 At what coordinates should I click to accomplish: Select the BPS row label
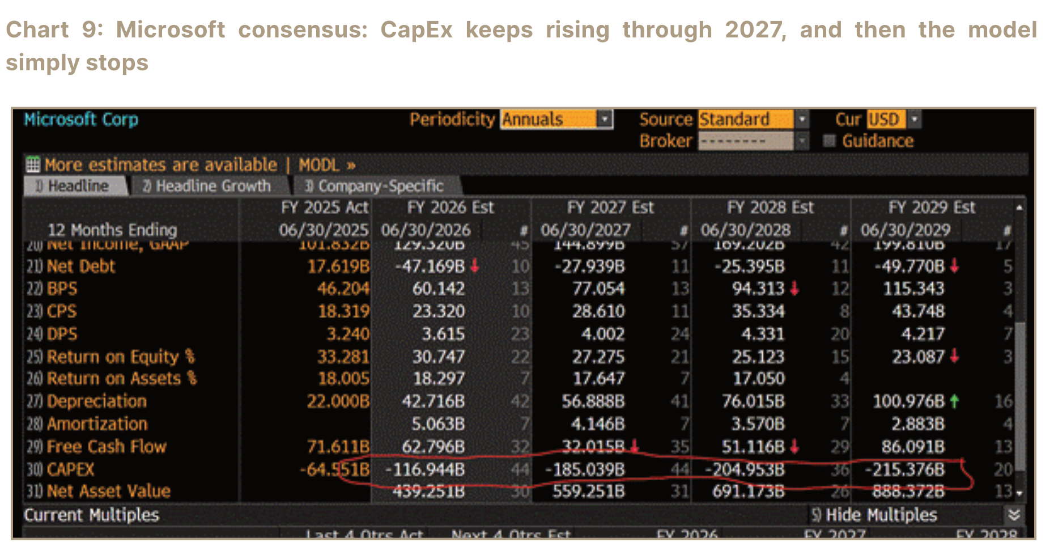click(62, 289)
